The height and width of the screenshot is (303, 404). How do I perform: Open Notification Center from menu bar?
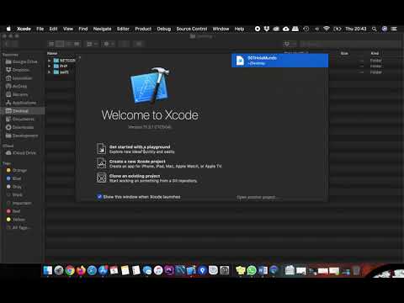click(394, 29)
